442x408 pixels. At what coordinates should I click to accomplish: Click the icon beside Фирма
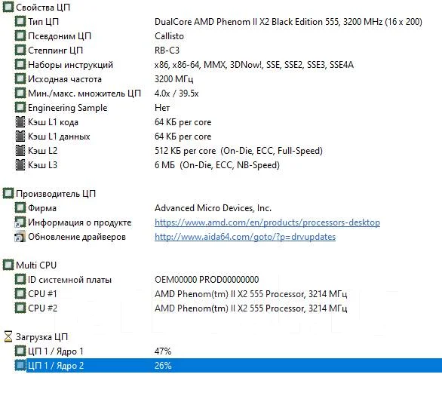20,208
